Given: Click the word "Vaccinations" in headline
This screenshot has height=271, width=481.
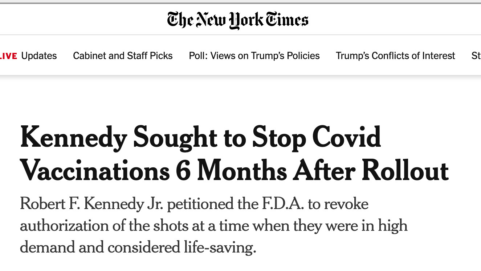Looking at the screenshot, I should pos(95,171).
